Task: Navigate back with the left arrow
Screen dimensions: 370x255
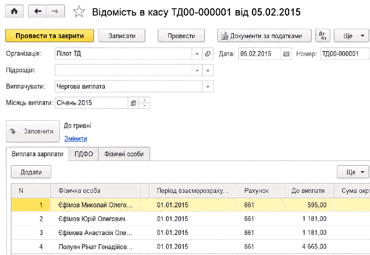Action: (38, 11)
